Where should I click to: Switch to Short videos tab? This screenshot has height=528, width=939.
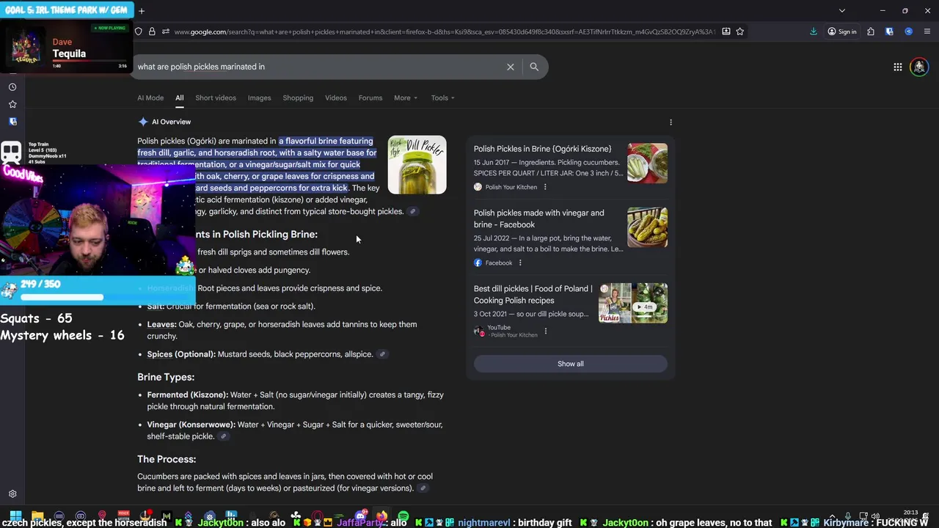[x=216, y=98]
